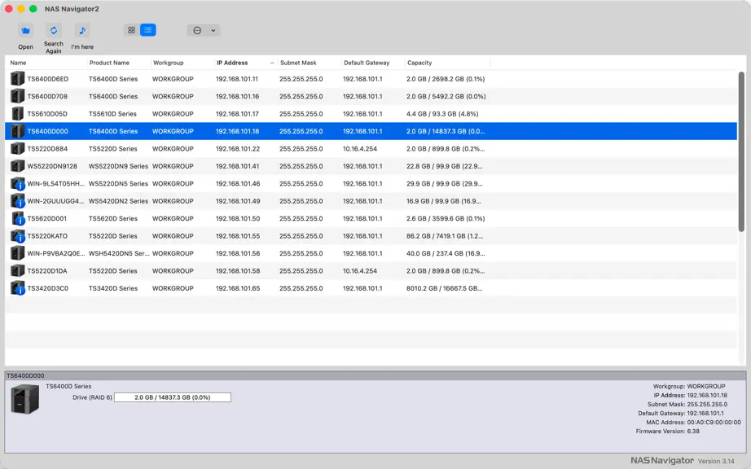Viewport: 751px width, 469px height.
Task: Click IP address 192.168.101.65 cell
Action: [238, 288]
